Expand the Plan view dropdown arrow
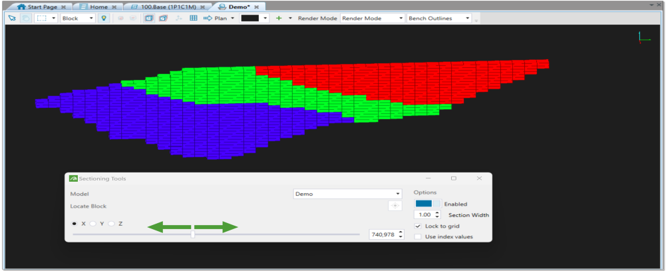666x271 pixels. pos(233,19)
